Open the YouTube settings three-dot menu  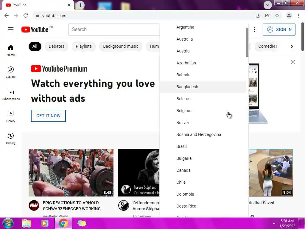255,30
